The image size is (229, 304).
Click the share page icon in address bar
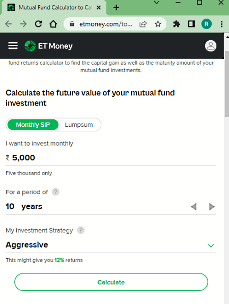pos(143,24)
